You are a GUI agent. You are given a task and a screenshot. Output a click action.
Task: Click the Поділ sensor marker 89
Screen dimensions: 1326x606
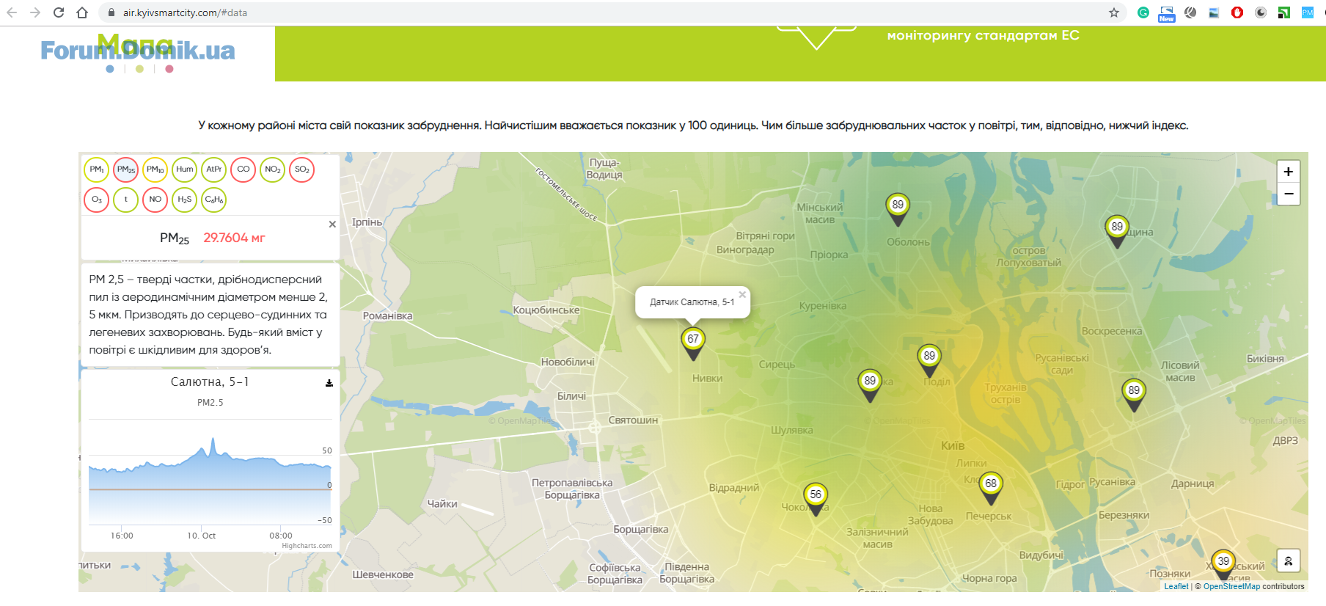tap(929, 360)
